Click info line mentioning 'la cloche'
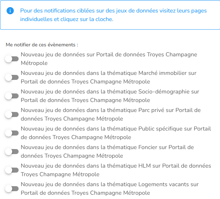220x199 pixels. coord(67,19)
